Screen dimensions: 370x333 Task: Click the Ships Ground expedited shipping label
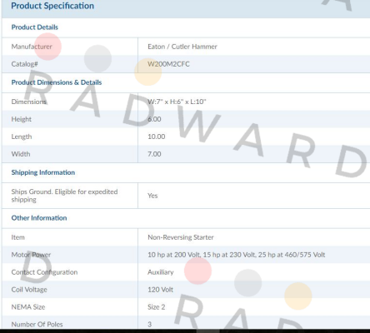(64, 196)
